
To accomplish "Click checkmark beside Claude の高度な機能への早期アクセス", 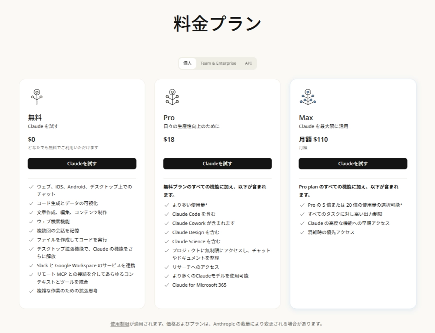I will tap(302, 224).
